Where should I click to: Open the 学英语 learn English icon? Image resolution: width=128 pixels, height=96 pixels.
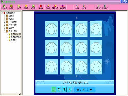point(26,7)
